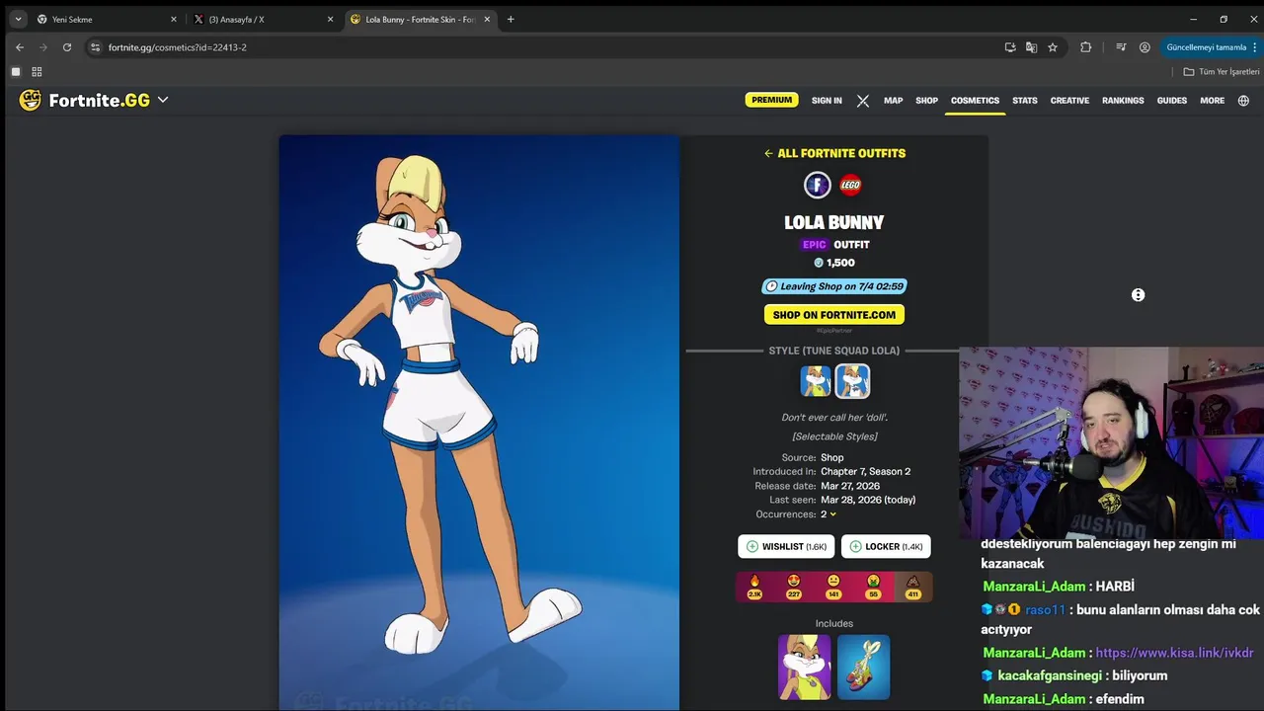1264x711 pixels.
Task: Add Lola Bunny to LOCKER
Action: [886, 546]
